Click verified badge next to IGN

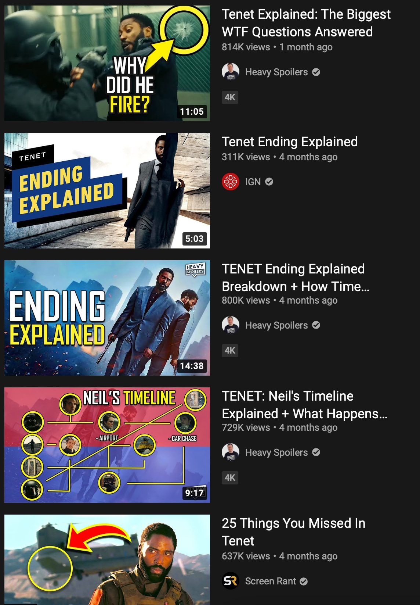[x=269, y=182]
